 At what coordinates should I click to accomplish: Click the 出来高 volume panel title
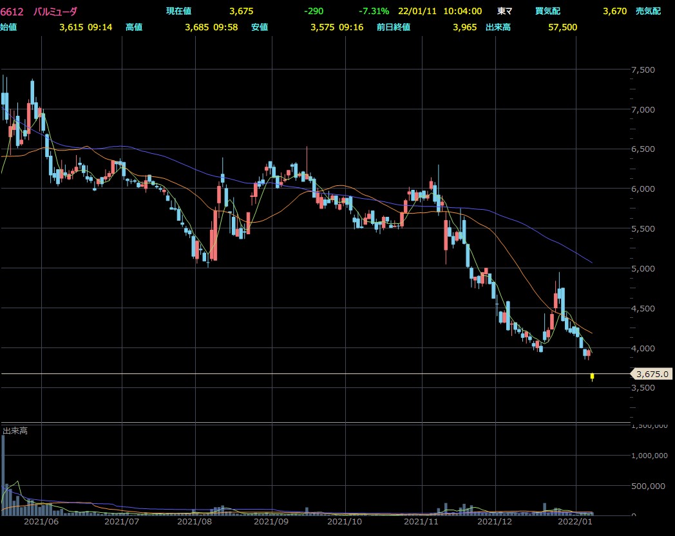[15, 430]
